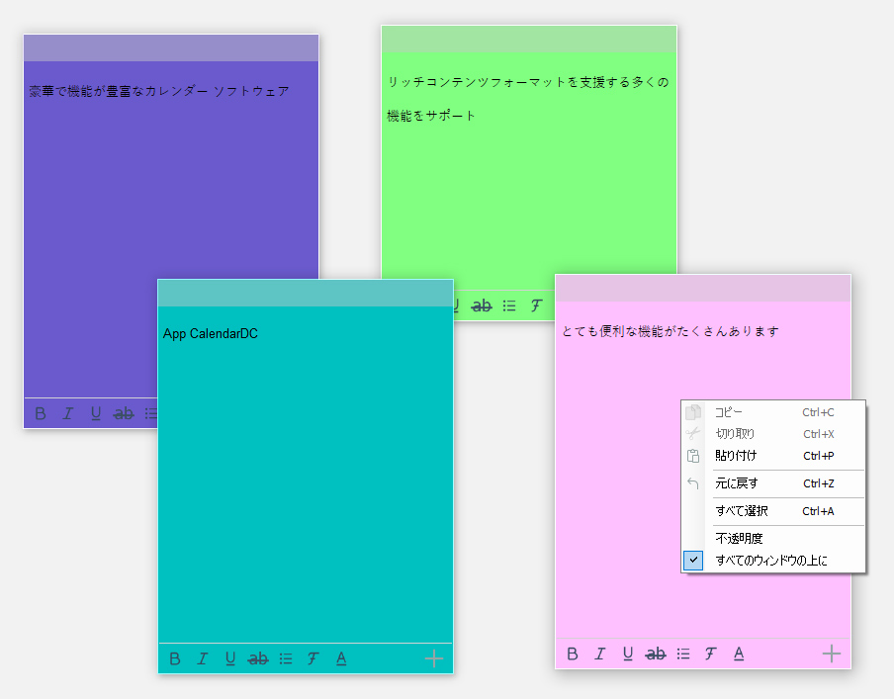Image resolution: width=894 pixels, height=699 pixels.
Task: Toggle italic in the purple note toolbar
Action: coord(68,413)
